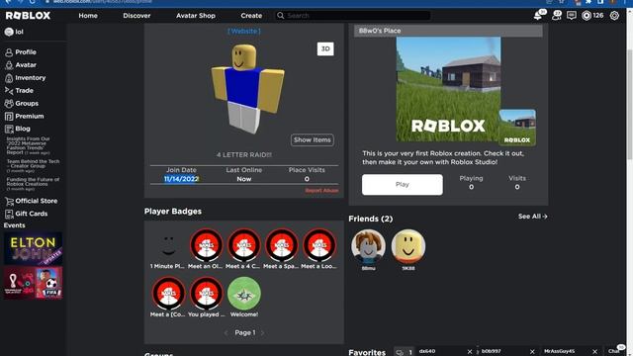633x356 pixels.
Task: Go to previous badges page arrow
Action: coord(226,333)
